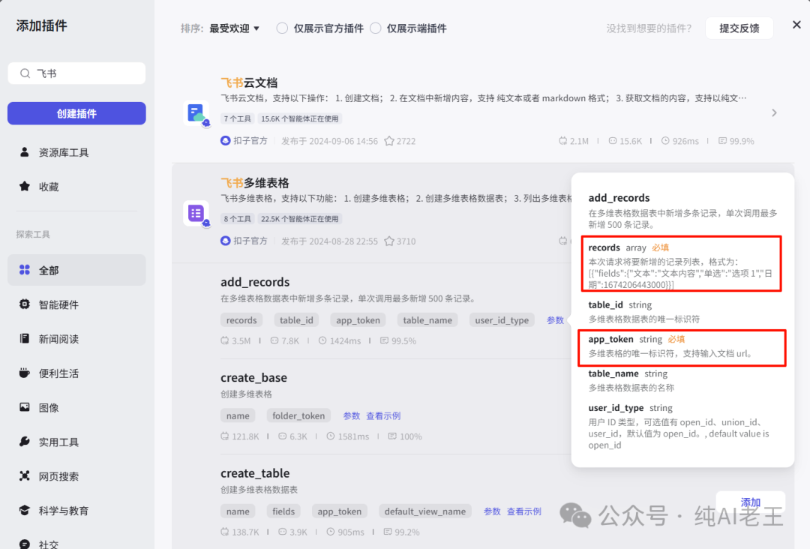
Task: Click the search magnifier icon
Action: tap(25, 73)
